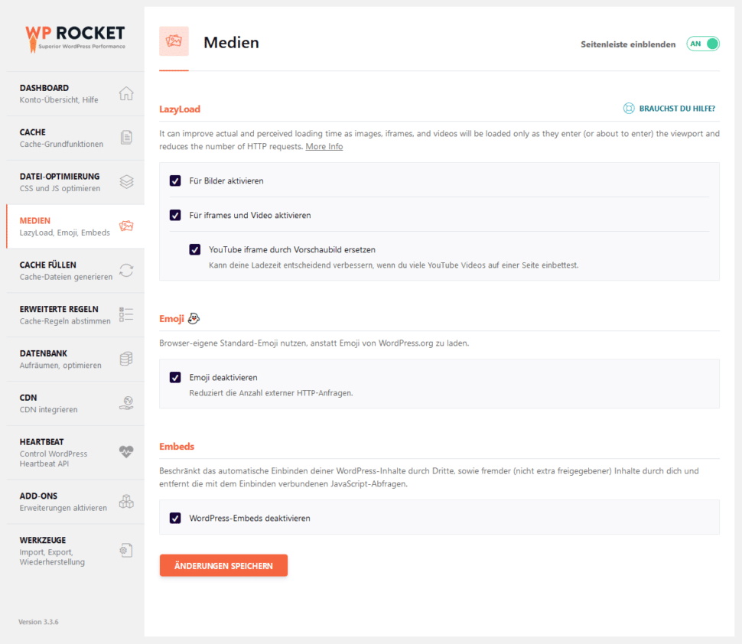The image size is (742, 644).
Task: Click the lifebuoy help icon
Action: pos(629,109)
